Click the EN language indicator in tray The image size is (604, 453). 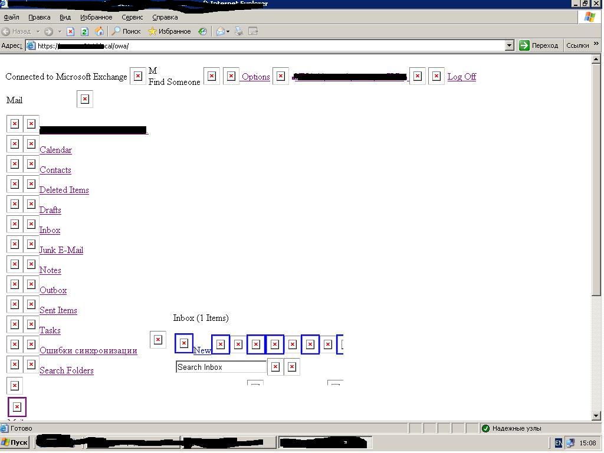tap(558, 443)
